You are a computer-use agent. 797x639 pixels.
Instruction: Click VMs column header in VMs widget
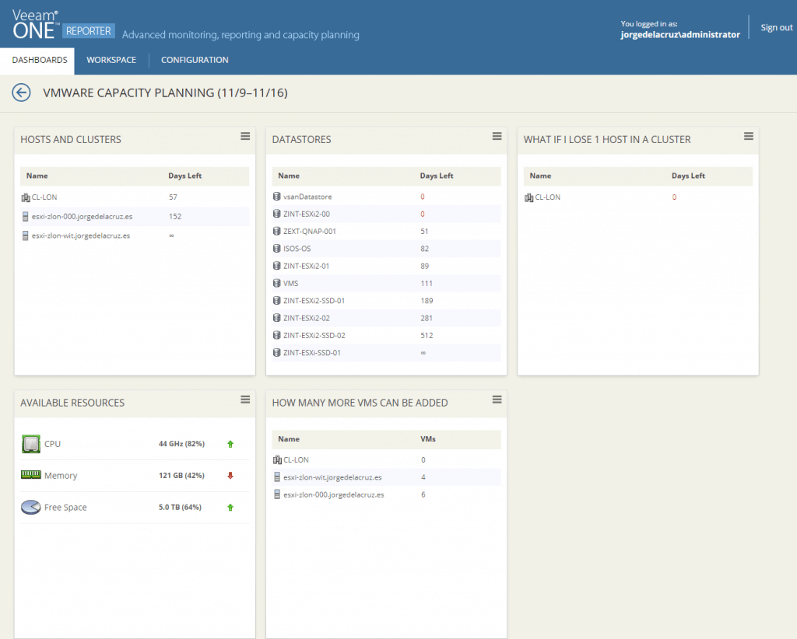coord(428,439)
